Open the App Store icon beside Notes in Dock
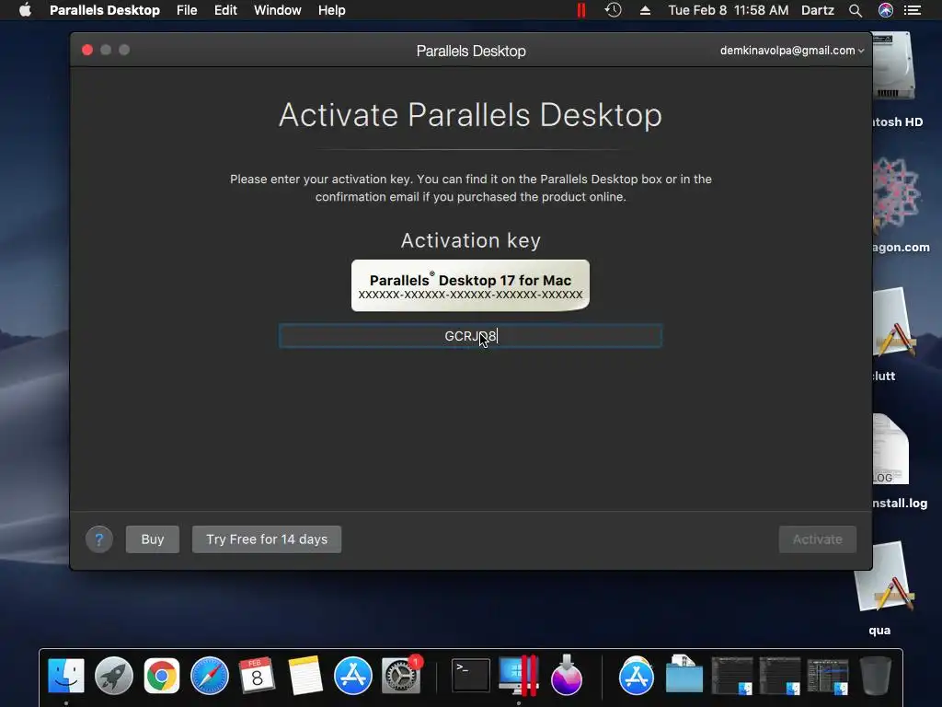942x707 pixels. [353, 676]
